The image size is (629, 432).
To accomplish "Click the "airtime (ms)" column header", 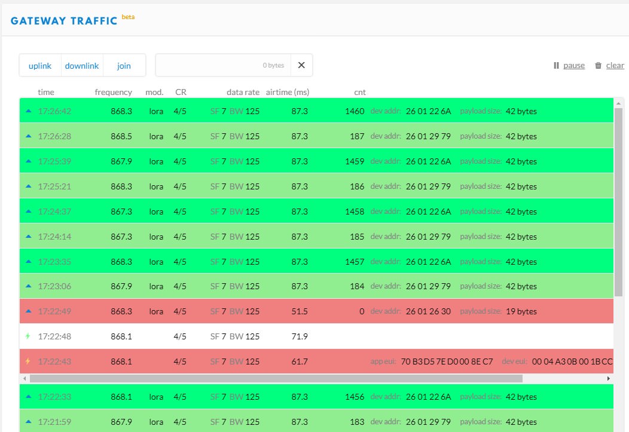I will coord(288,92).
